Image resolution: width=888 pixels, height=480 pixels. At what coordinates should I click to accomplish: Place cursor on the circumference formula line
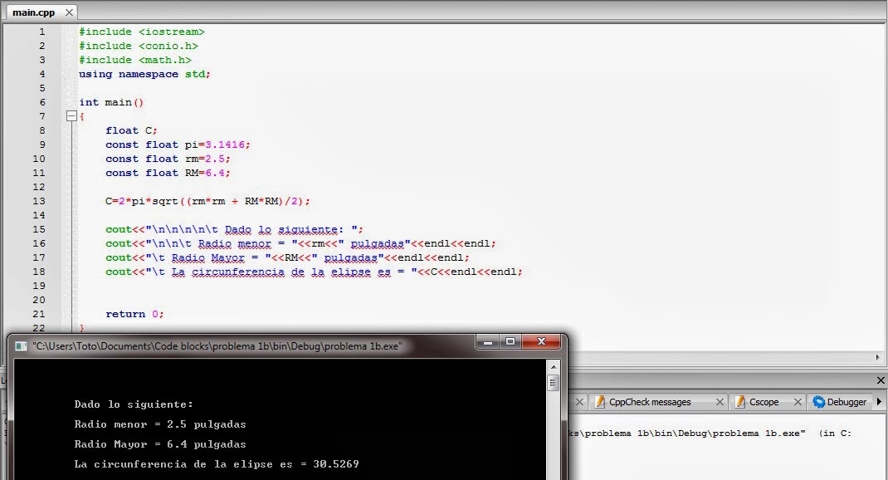[x=207, y=201]
